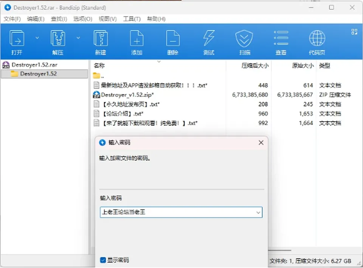Click the 输入密码 password input field
The image size is (363, 268).
click(181, 212)
